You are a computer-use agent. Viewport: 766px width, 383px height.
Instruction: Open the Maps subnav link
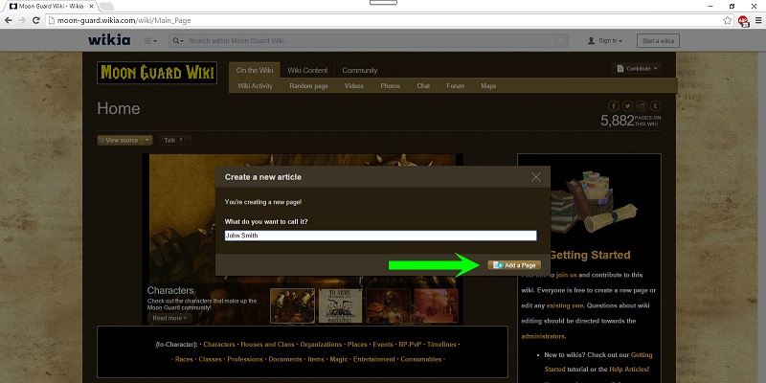(x=488, y=86)
